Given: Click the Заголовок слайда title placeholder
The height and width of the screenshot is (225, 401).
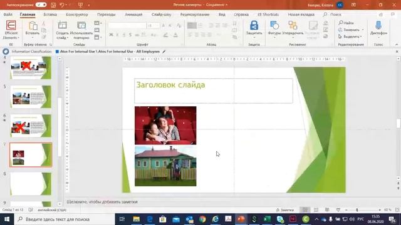Looking at the screenshot, I should click(214, 91).
